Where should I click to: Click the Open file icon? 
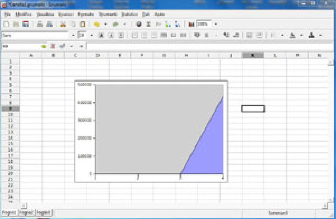click(16, 24)
